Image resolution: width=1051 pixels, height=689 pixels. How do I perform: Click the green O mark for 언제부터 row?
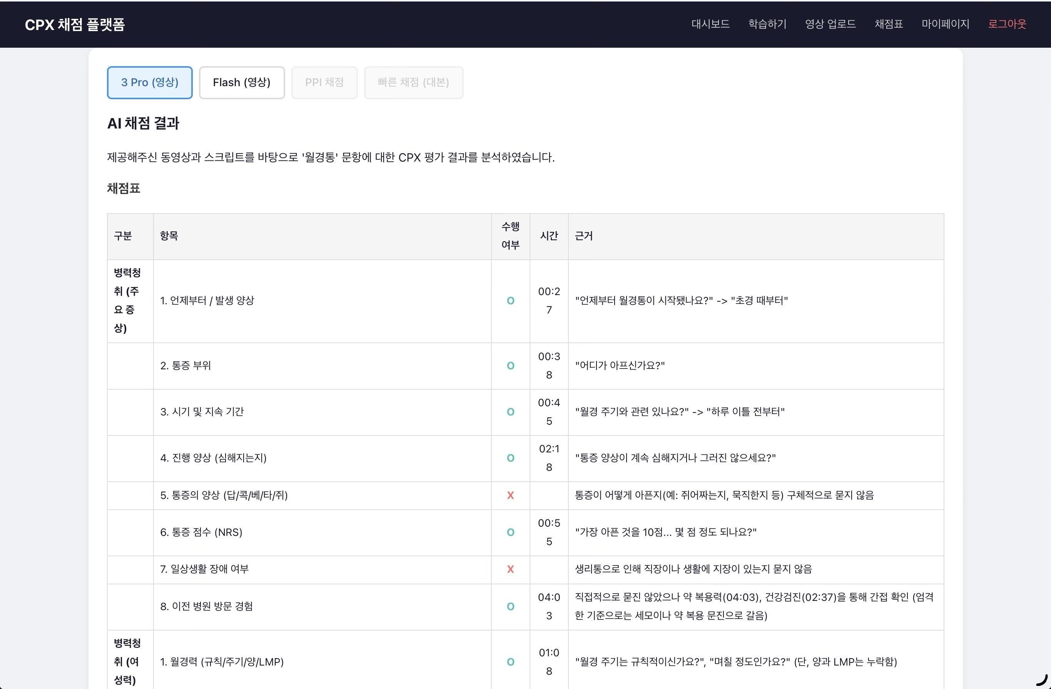[x=510, y=301]
